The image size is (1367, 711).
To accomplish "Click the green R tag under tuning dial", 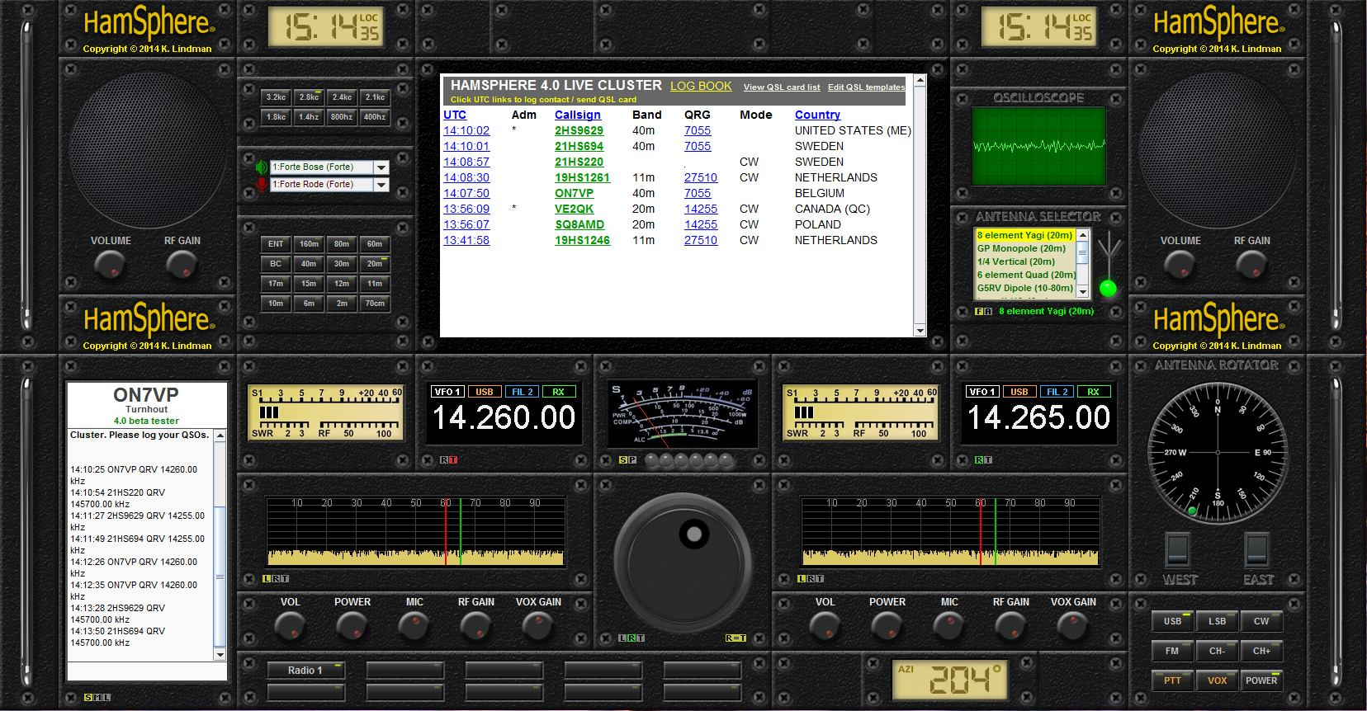I will [x=632, y=638].
